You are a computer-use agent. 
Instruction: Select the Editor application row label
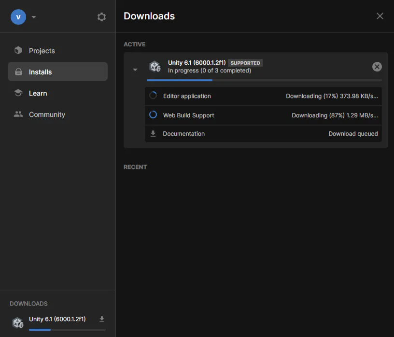pos(187,96)
